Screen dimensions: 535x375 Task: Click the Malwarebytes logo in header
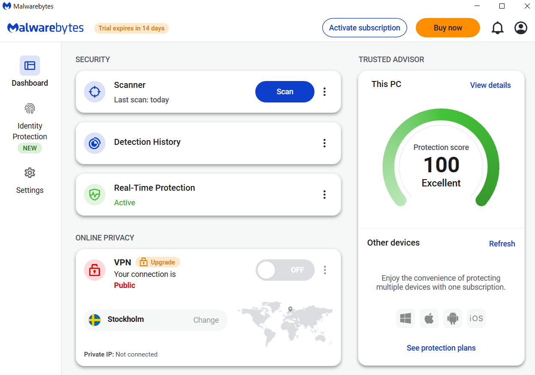(45, 28)
